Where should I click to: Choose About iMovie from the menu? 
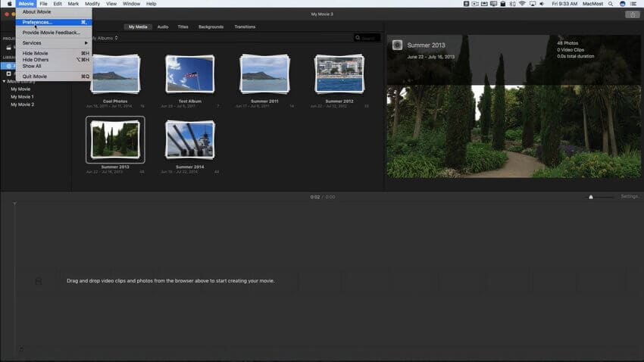tap(54, 12)
